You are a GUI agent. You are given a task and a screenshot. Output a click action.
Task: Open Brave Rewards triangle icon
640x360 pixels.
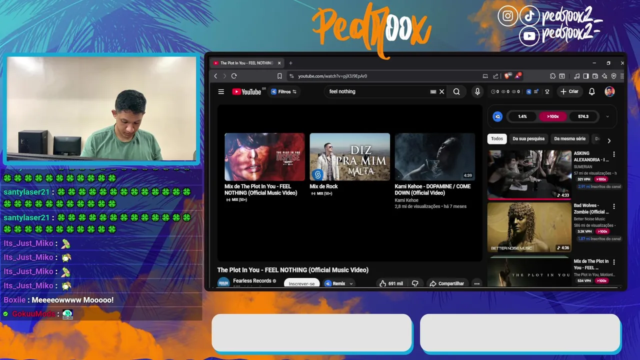click(x=517, y=76)
